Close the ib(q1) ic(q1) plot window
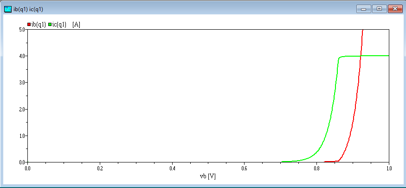The image size is (406, 188). 395,9
